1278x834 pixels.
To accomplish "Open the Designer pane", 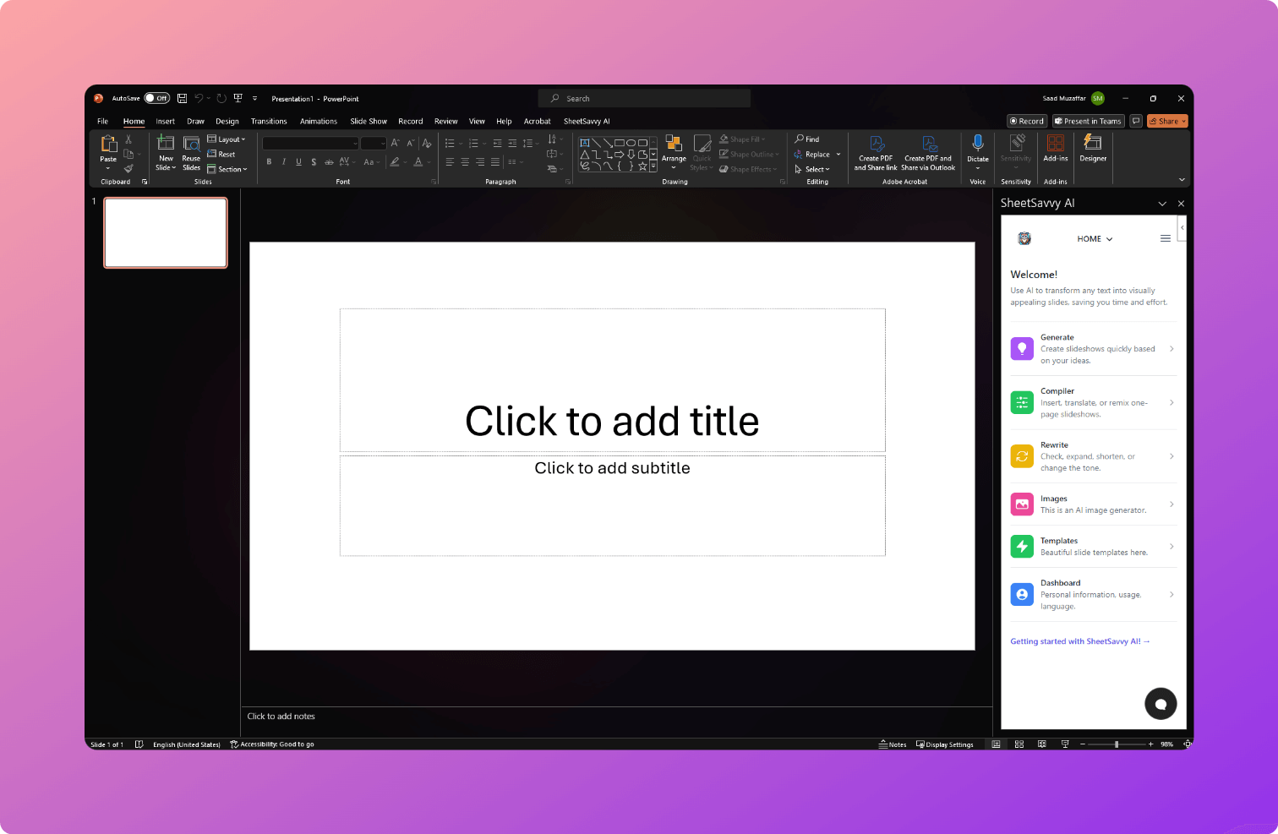I will click(x=1093, y=152).
